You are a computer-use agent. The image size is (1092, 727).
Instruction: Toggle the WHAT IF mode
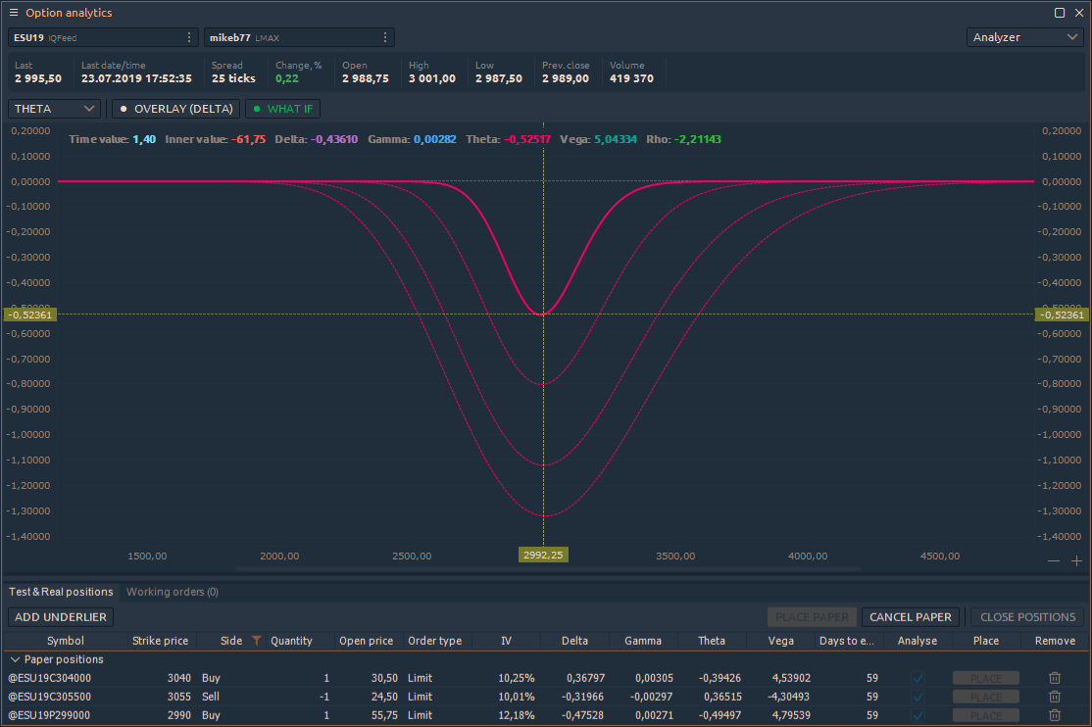coord(282,109)
